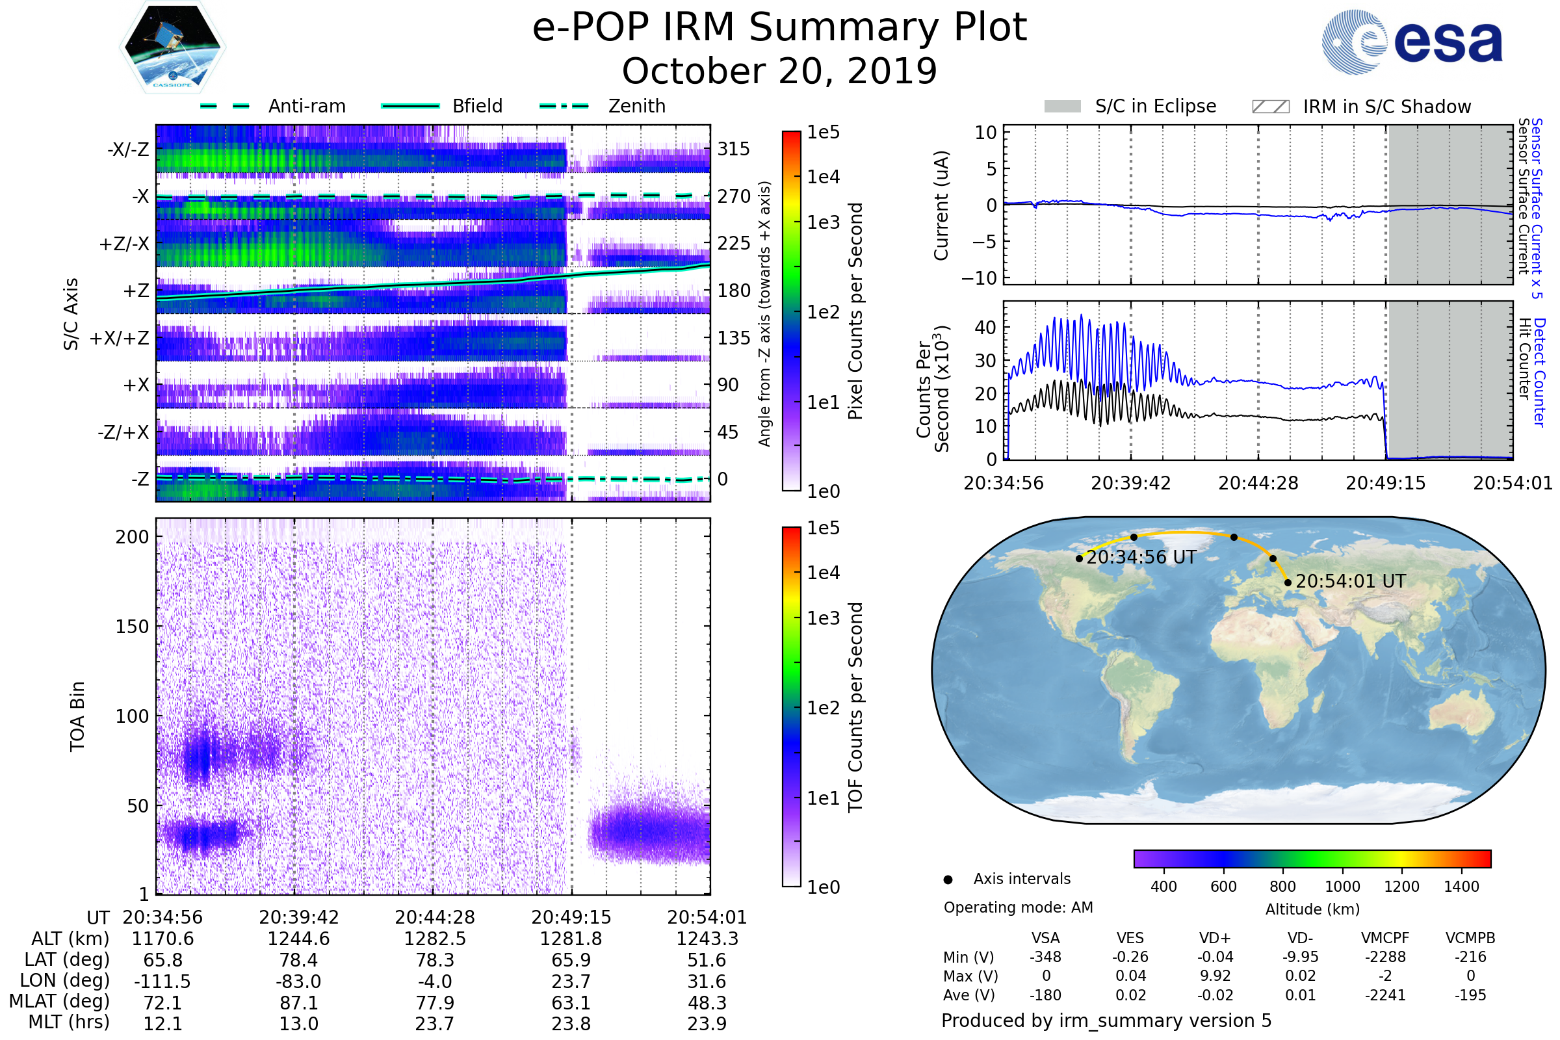Image resolution: width=1560 pixels, height=1040 pixels.
Task: Click the Bfield solid line legend marker
Action: [x=410, y=106]
